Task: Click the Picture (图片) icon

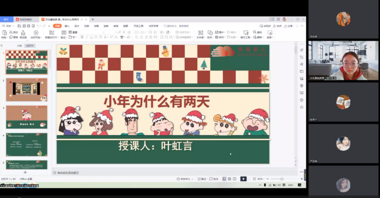Action: tap(217, 32)
